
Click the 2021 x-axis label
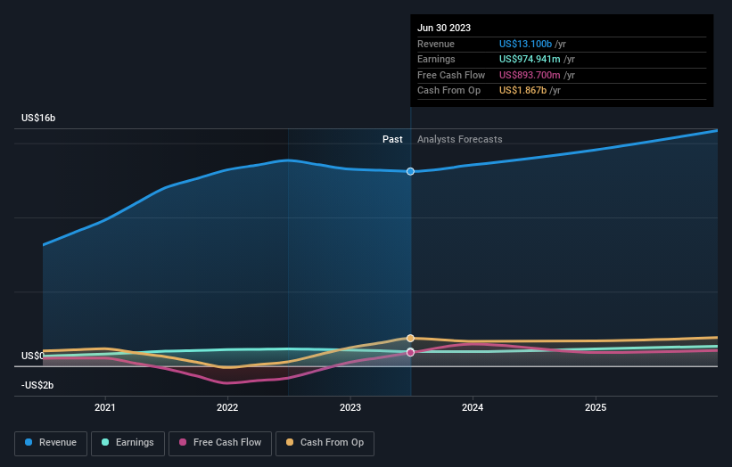(x=105, y=407)
